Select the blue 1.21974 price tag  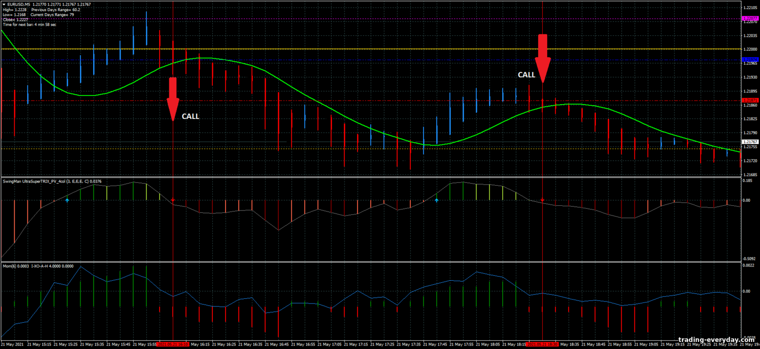[x=749, y=60]
